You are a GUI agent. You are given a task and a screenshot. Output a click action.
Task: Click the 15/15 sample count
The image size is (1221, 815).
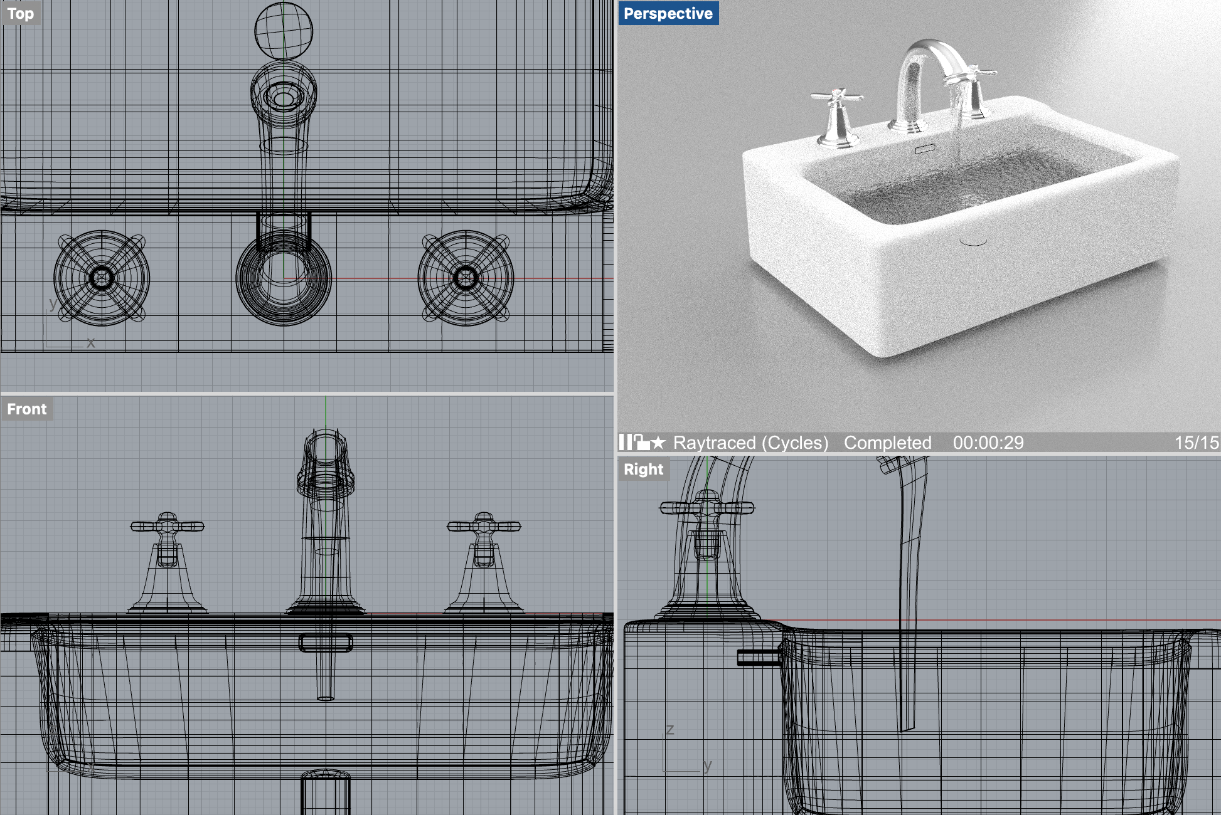click(x=1196, y=443)
